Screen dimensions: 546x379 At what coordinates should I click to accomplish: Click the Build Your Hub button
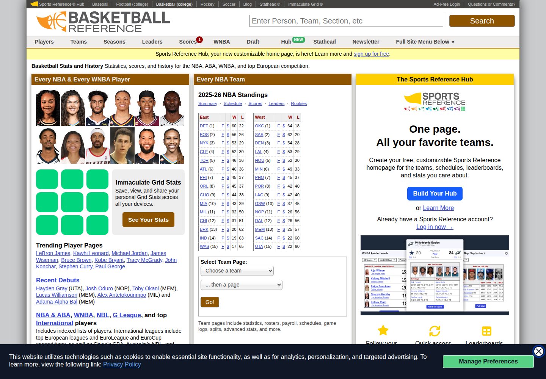[x=435, y=194]
